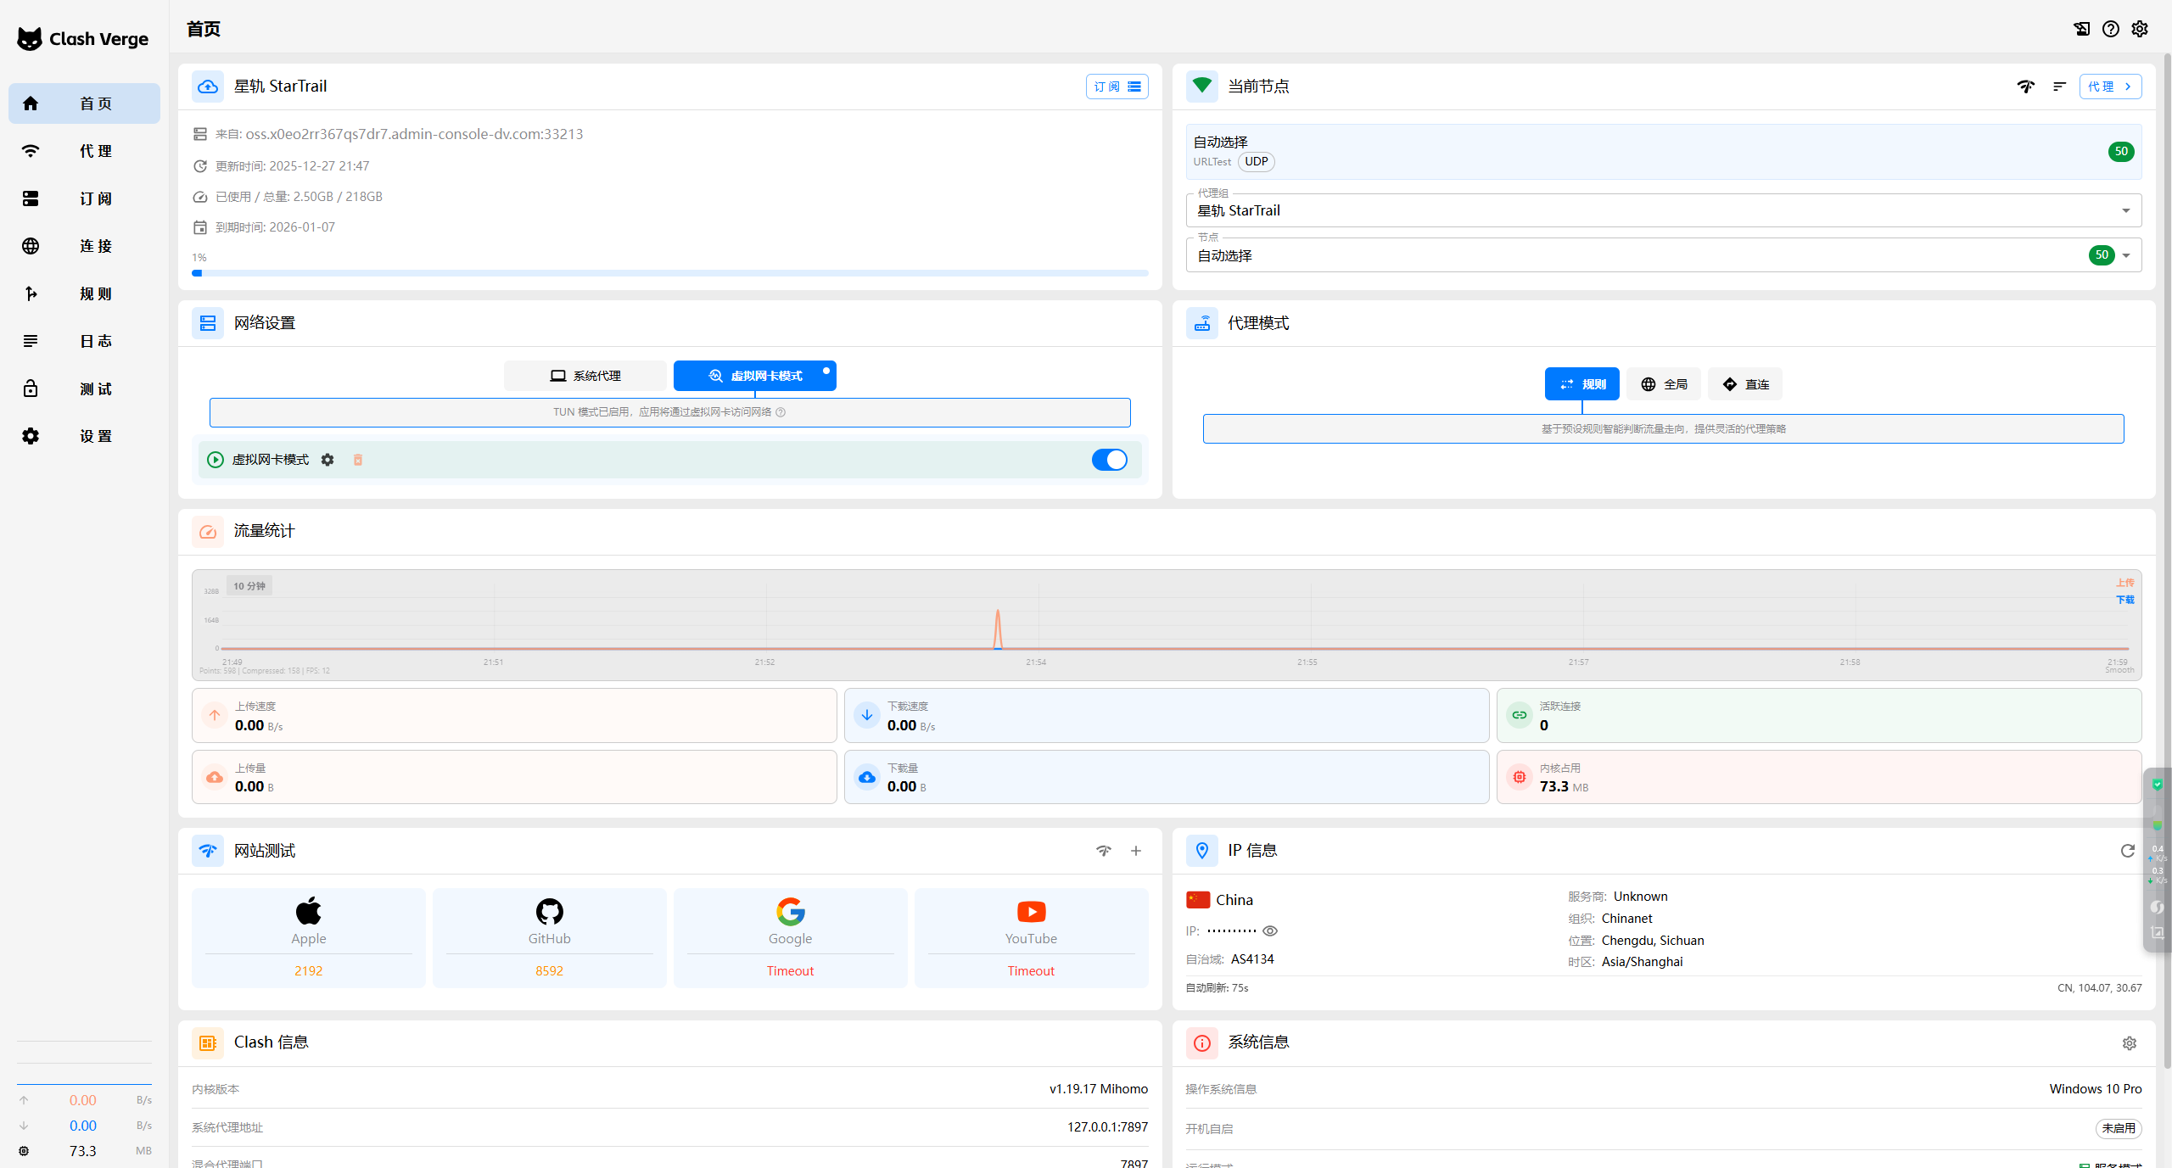Image resolution: width=2172 pixels, height=1168 pixels.
Task: Switch to 系统代理 tab
Action: [x=585, y=376]
